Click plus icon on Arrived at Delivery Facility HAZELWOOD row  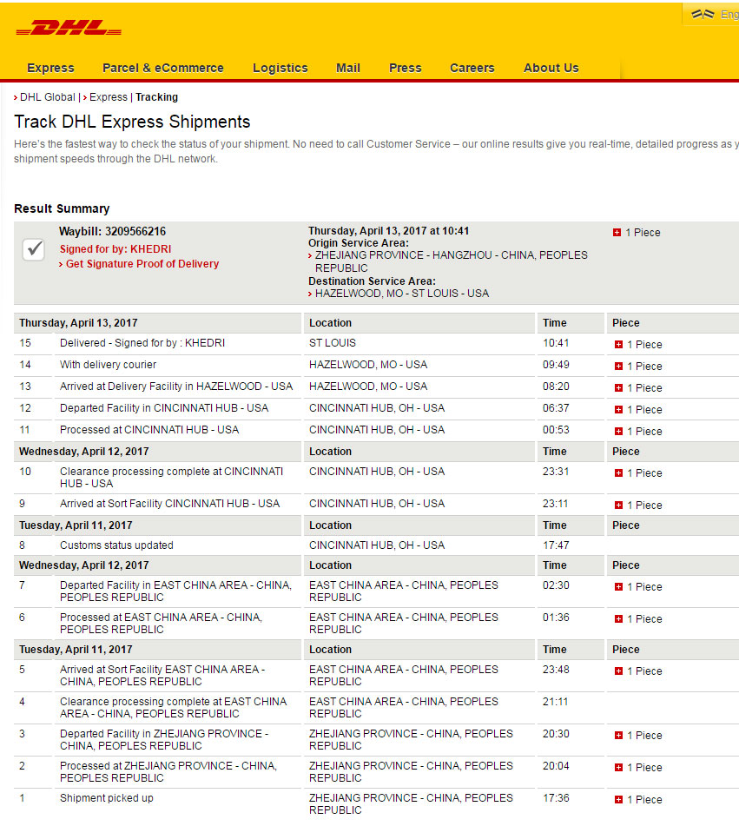pyautogui.click(x=618, y=388)
